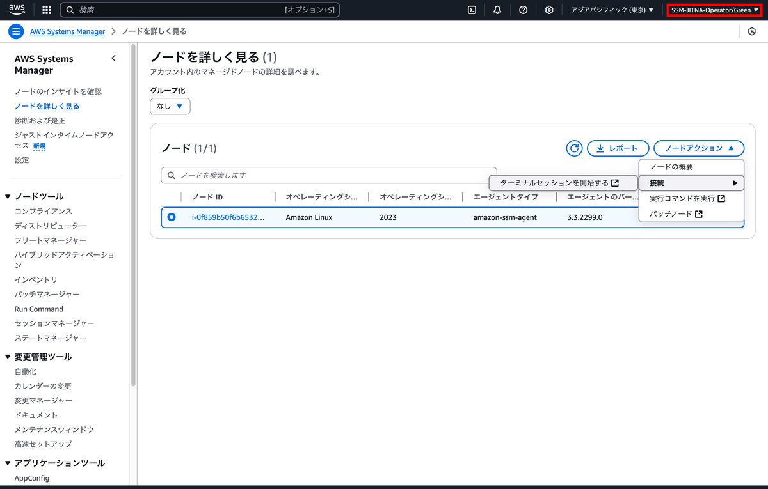Select the radio button for node i-0f859b50f6b6532

[172, 217]
